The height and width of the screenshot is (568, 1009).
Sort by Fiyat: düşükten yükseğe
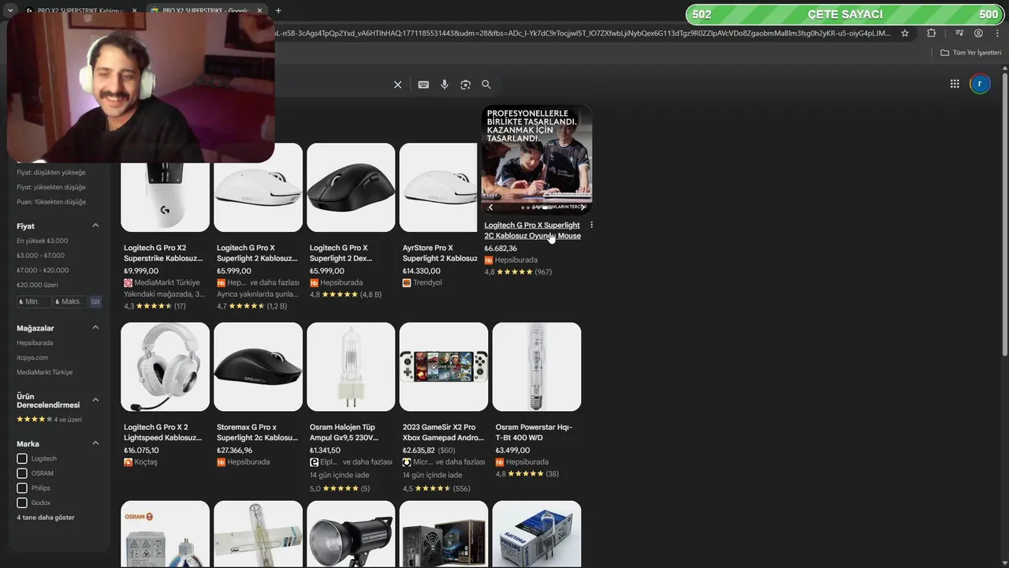pyautogui.click(x=51, y=173)
